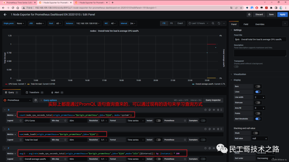
Task: Duplicate query A
Action: [210, 129]
